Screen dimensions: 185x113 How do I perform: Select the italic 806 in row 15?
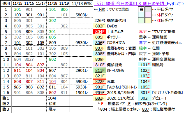coord(17,87)
